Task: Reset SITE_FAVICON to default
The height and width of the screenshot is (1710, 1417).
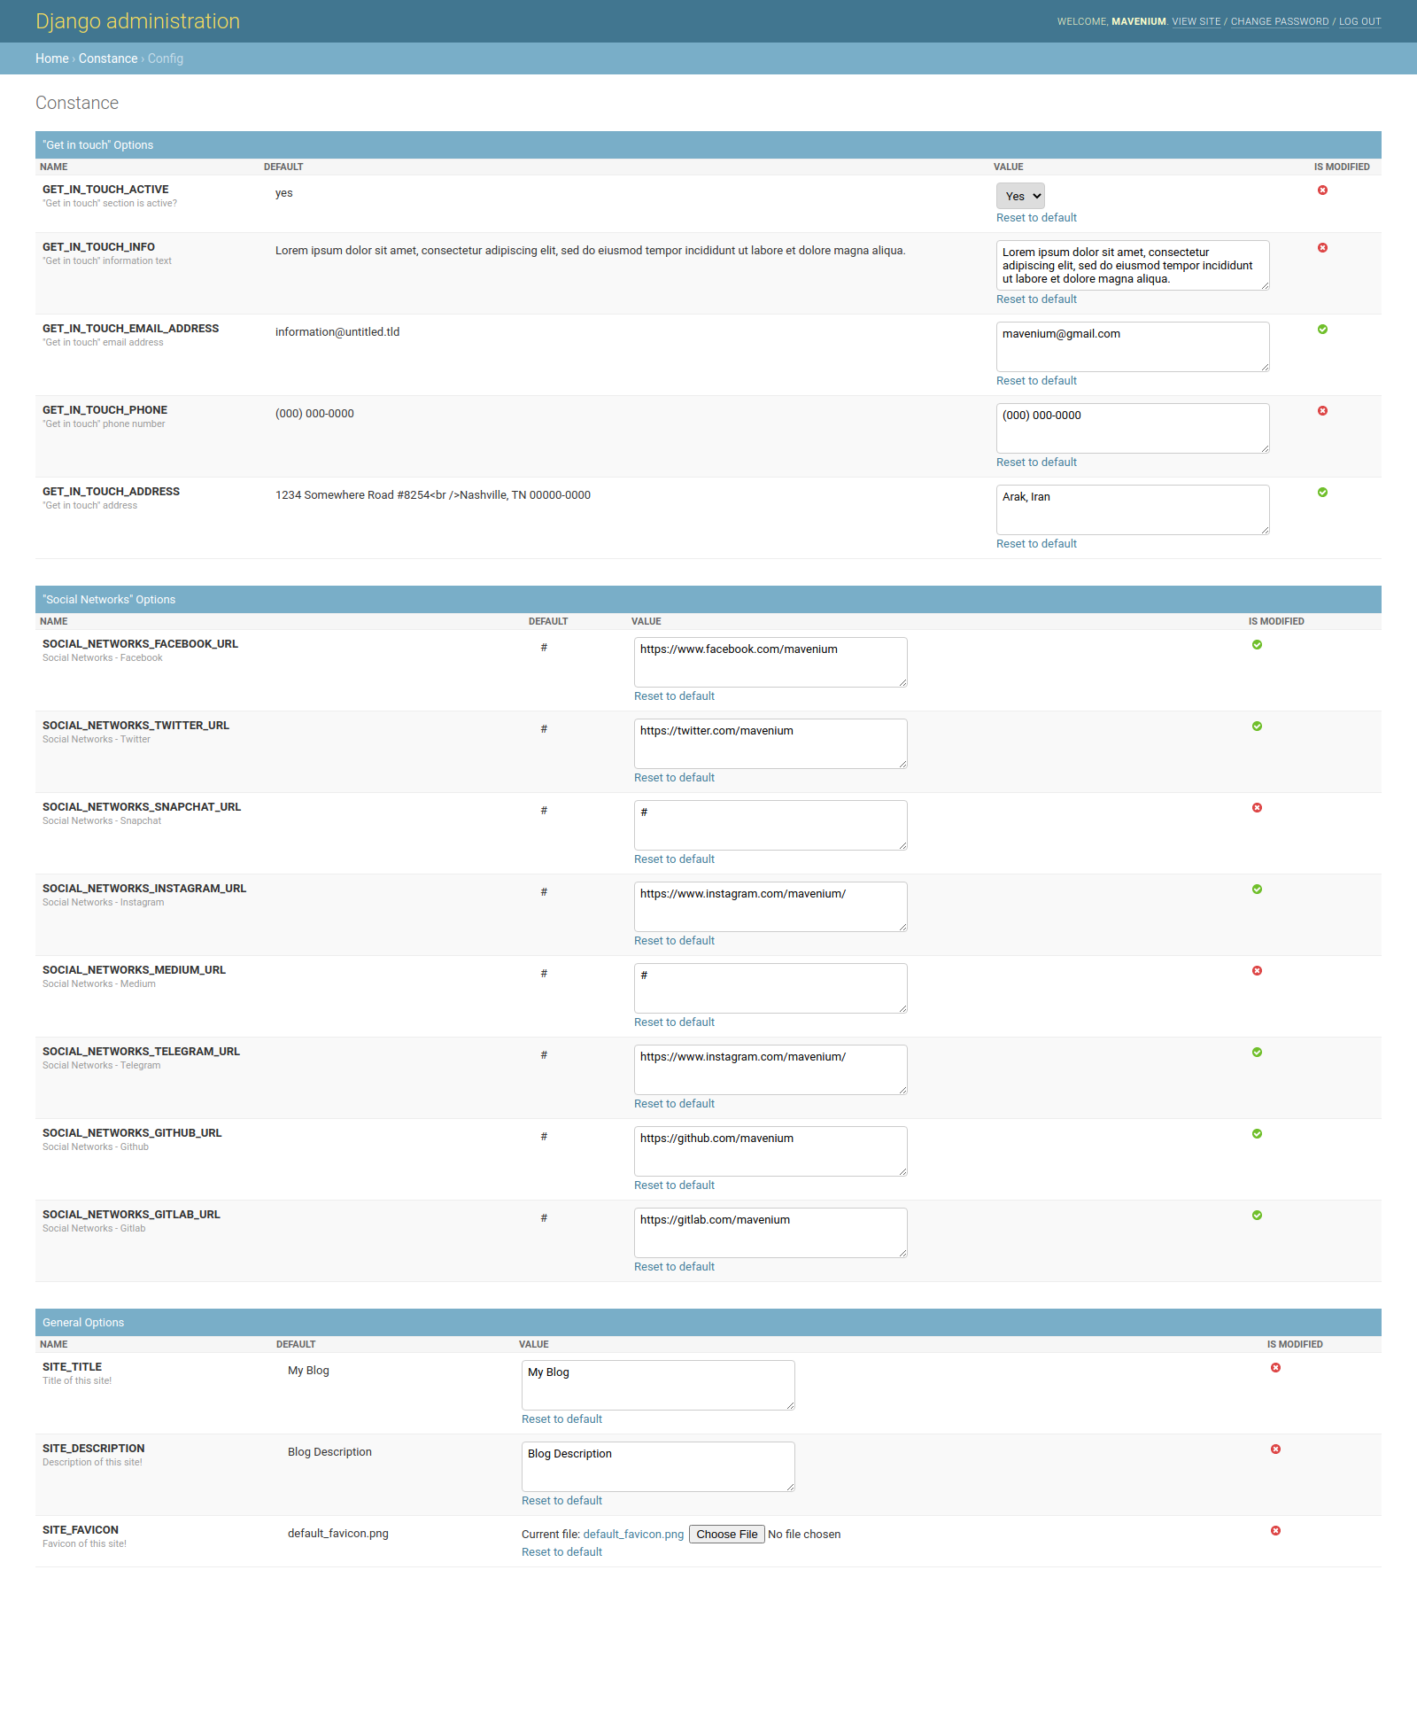Action: (x=561, y=1552)
